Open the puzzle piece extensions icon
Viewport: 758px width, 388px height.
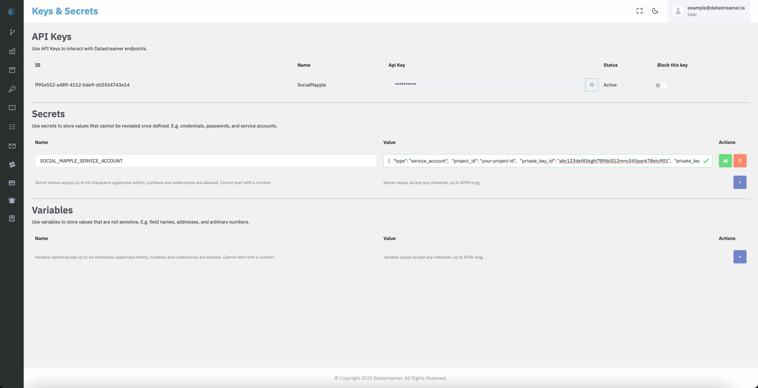point(12,165)
